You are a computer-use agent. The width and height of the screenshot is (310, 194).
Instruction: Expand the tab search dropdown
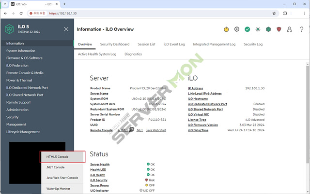(x=5, y=4)
